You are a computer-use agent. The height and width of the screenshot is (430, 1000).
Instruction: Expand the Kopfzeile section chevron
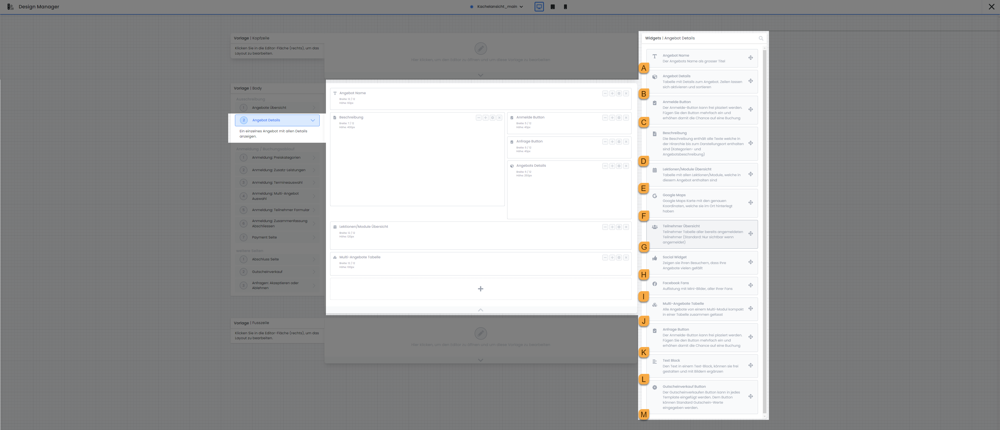[x=481, y=75]
